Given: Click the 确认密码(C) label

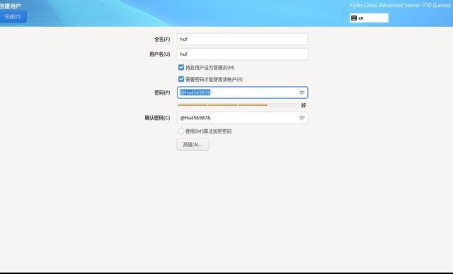Looking at the screenshot, I should [x=157, y=118].
